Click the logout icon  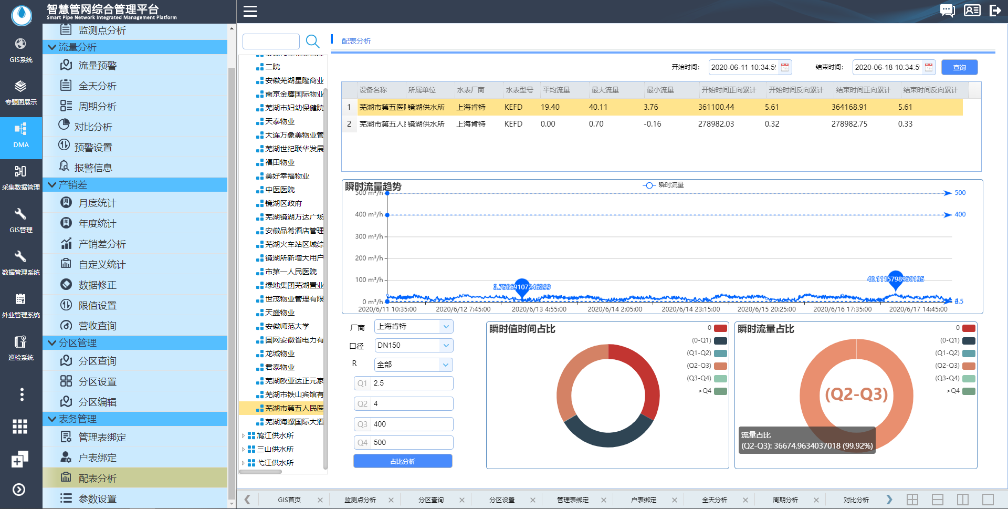[995, 11]
